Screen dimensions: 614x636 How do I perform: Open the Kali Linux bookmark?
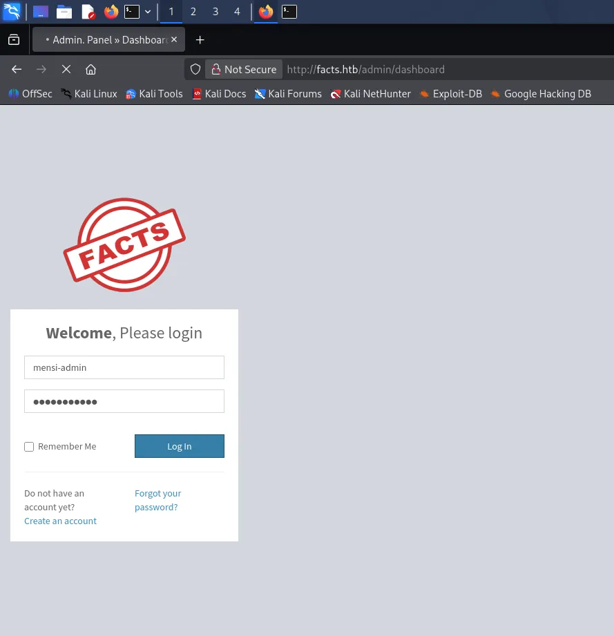coord(89,94)
